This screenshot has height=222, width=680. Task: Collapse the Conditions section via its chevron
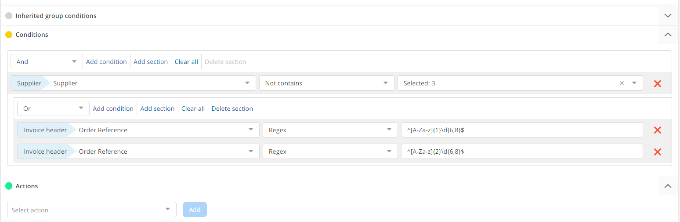point(668,34)
